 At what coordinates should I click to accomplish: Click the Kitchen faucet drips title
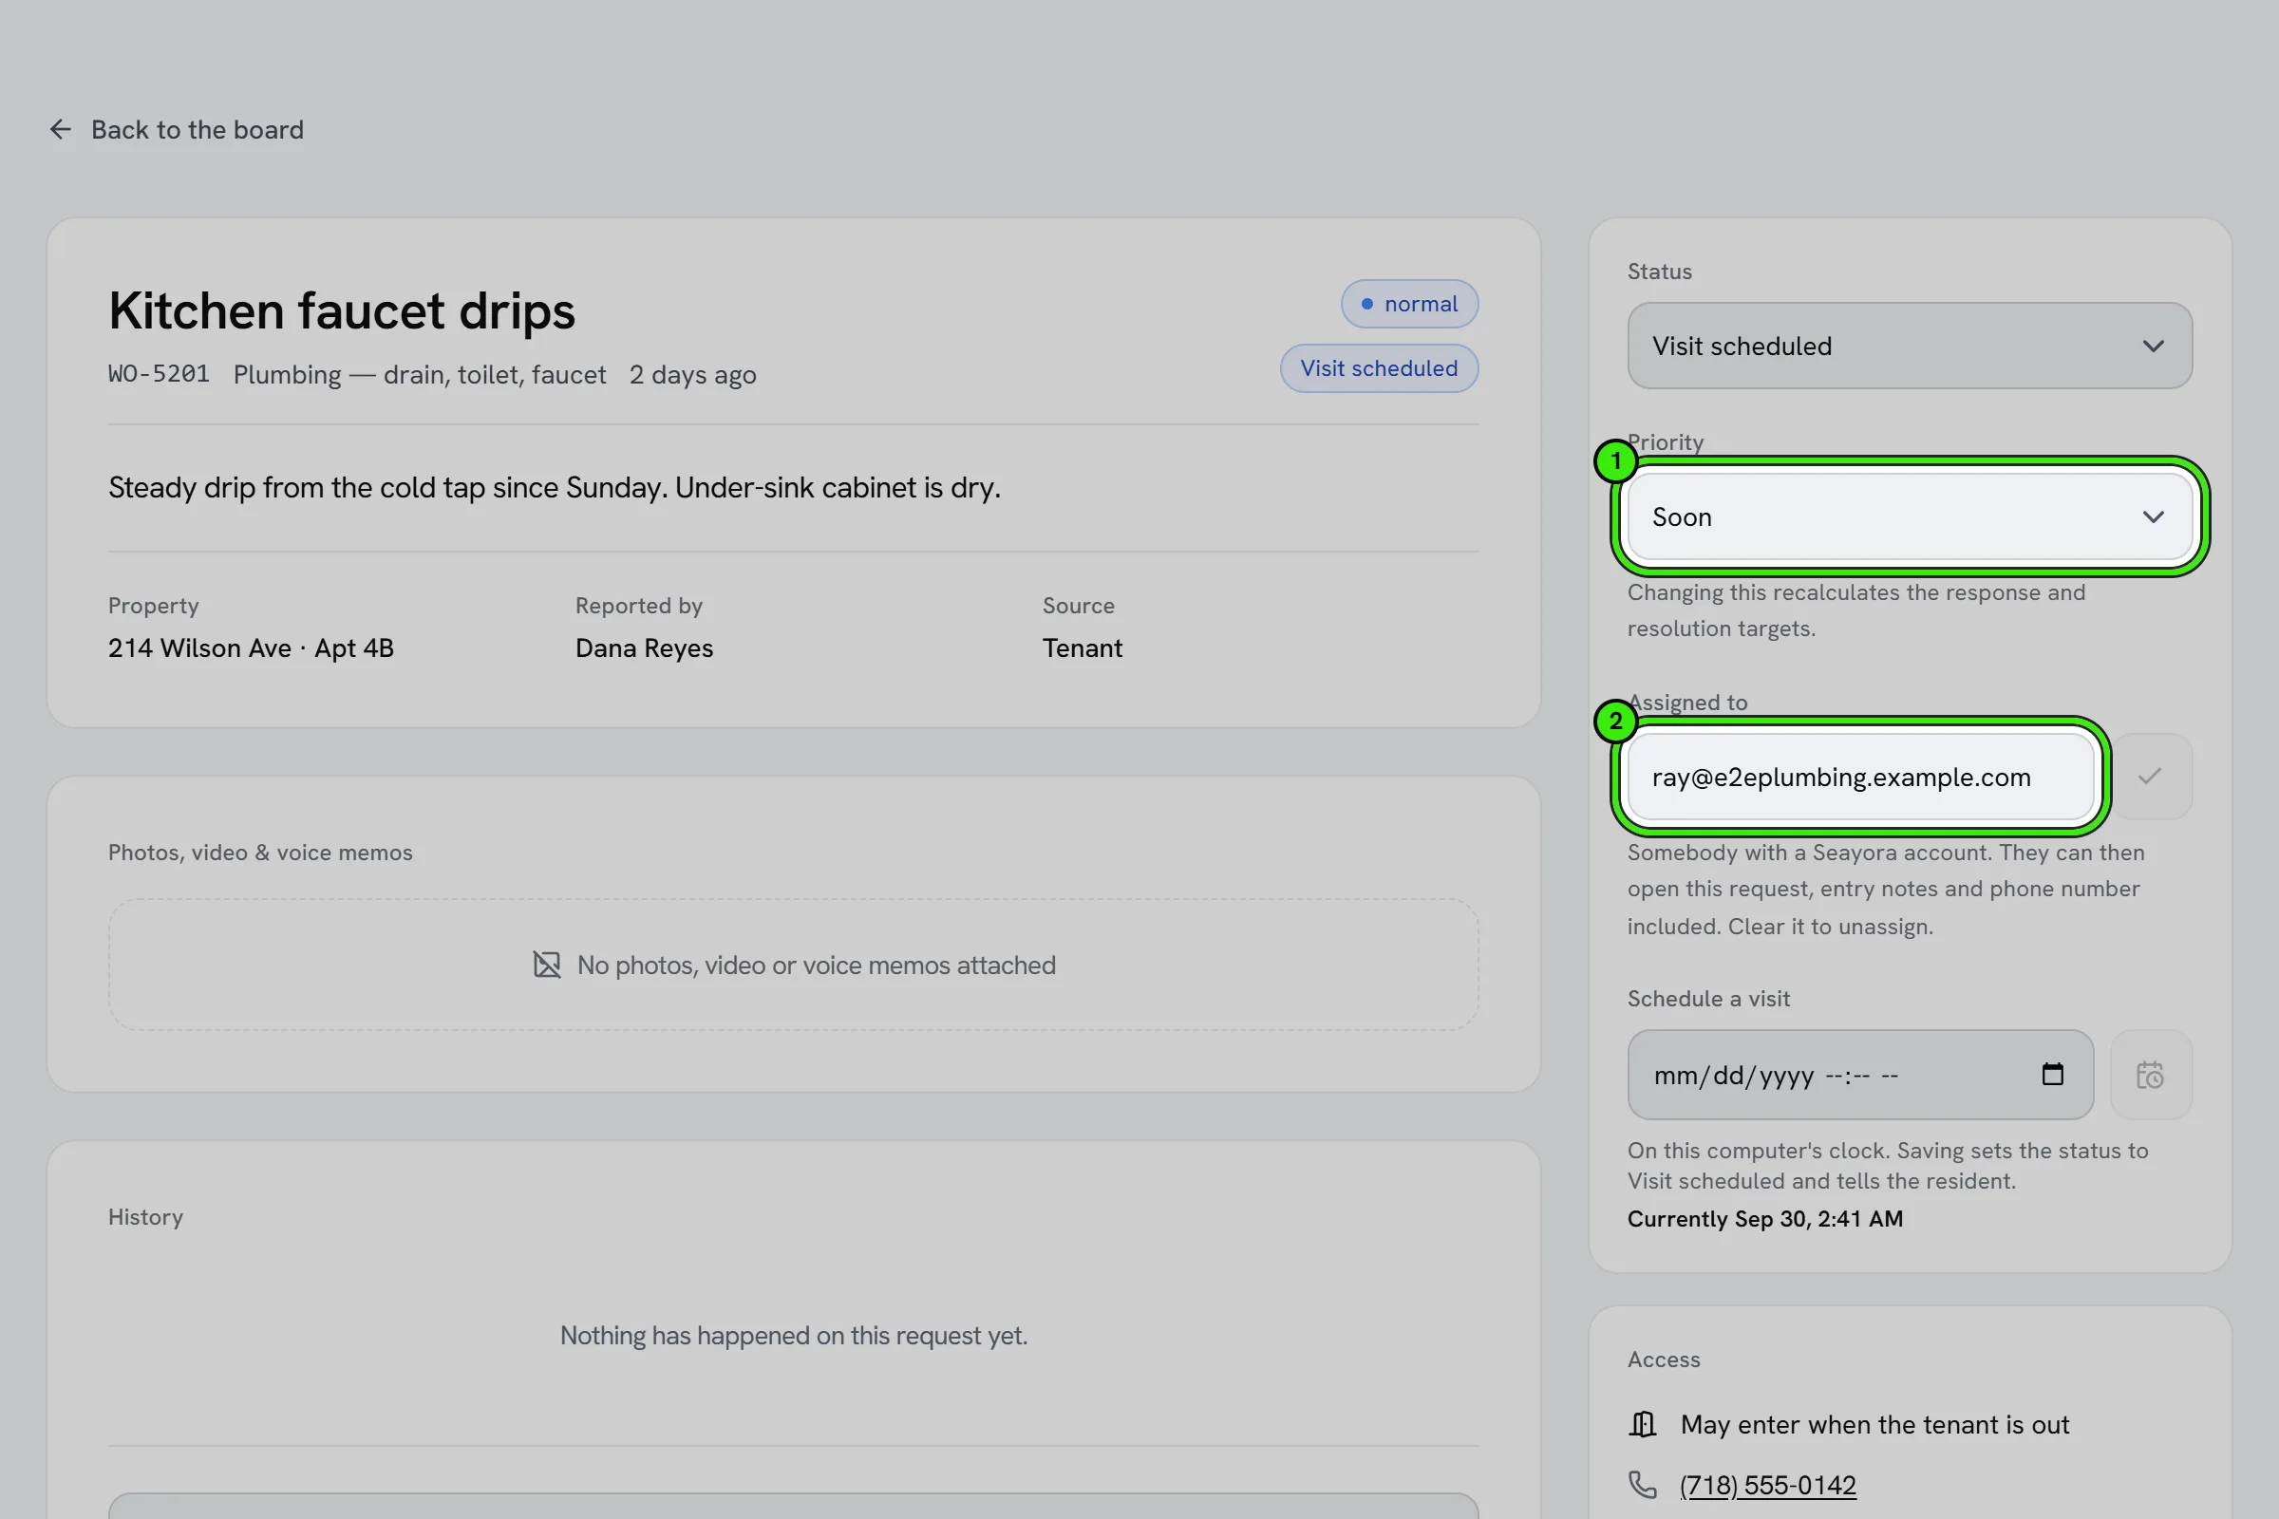tap(342, 311)
